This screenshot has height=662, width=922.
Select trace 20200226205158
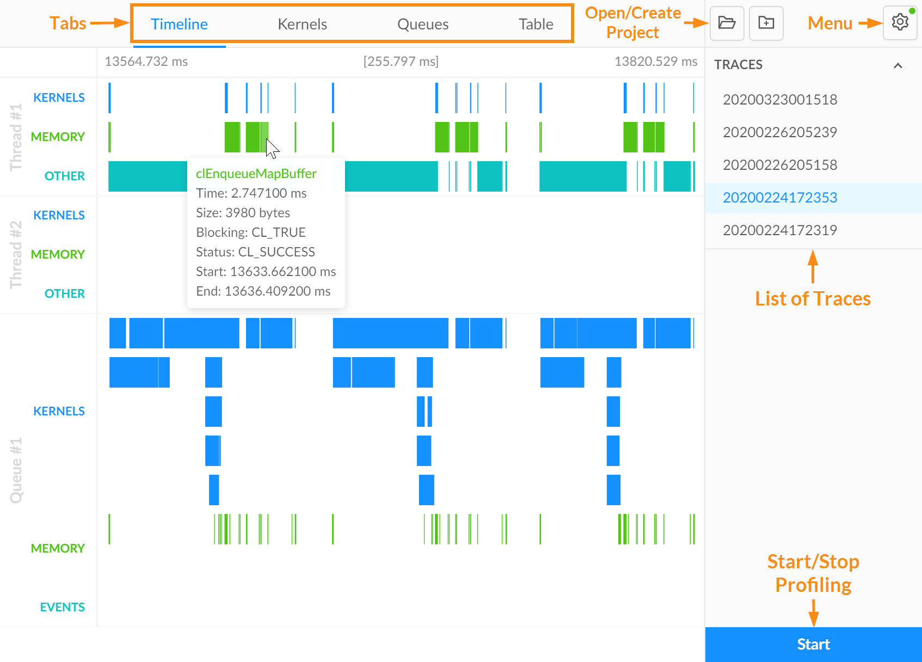tap(814, 165)
